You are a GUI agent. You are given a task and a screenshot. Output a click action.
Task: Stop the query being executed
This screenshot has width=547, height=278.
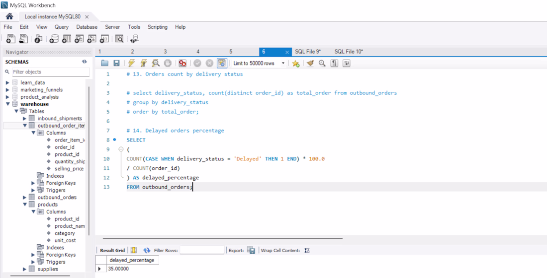click(168, 63)
